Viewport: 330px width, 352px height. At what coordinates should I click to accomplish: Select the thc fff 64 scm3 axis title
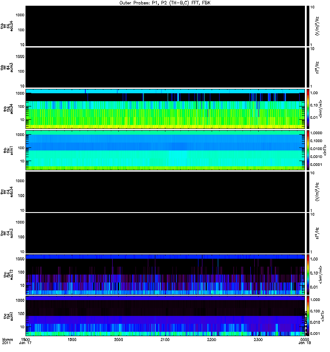pos(7,233)
